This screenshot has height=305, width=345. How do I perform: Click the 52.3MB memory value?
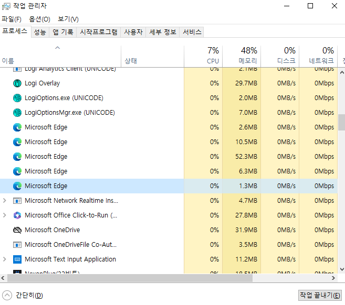pyautogui.click(x=246, y=157)
